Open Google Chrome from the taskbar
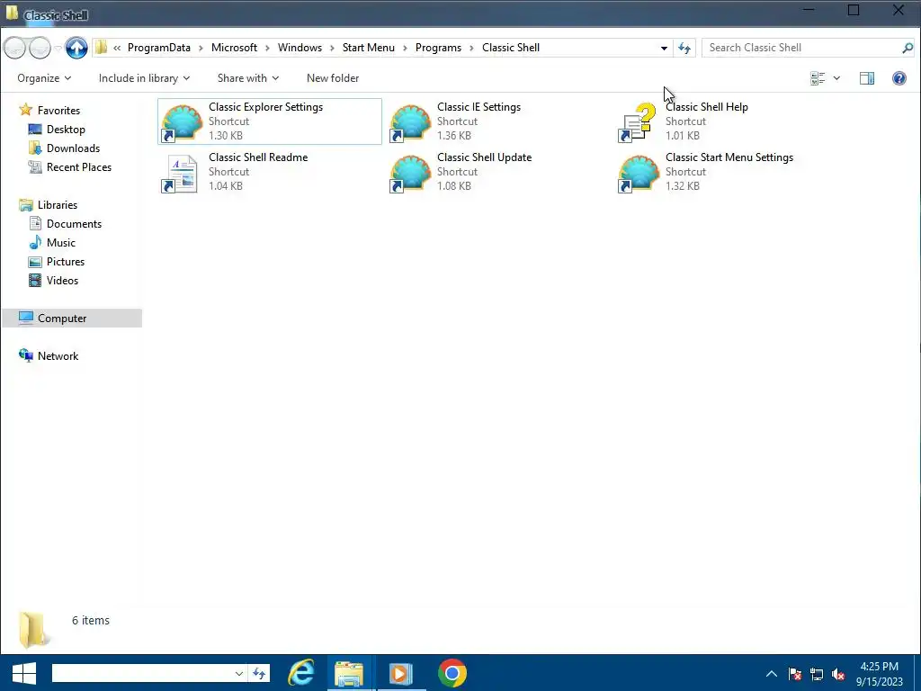The image size is (921, 691). click(x=452, y=673)
